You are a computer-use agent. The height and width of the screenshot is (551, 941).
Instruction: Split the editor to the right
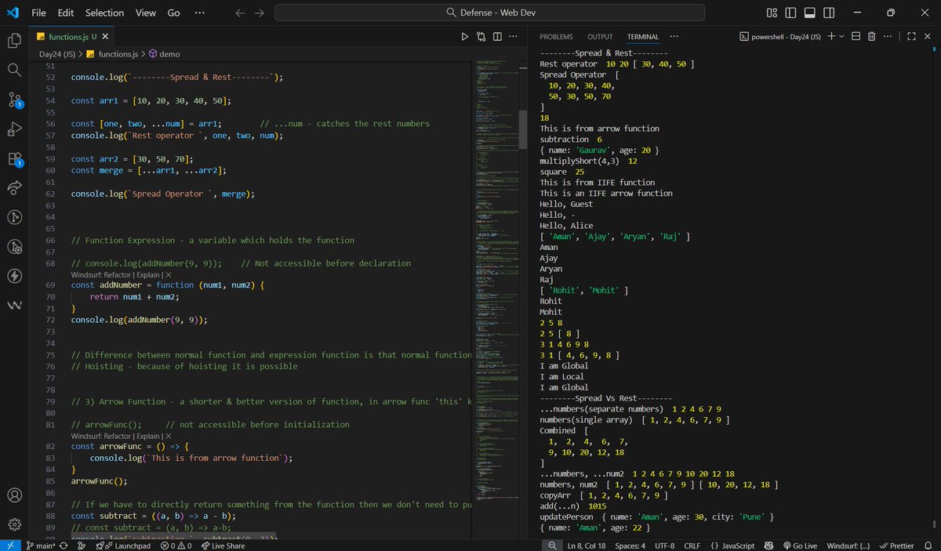coord(496,36)
